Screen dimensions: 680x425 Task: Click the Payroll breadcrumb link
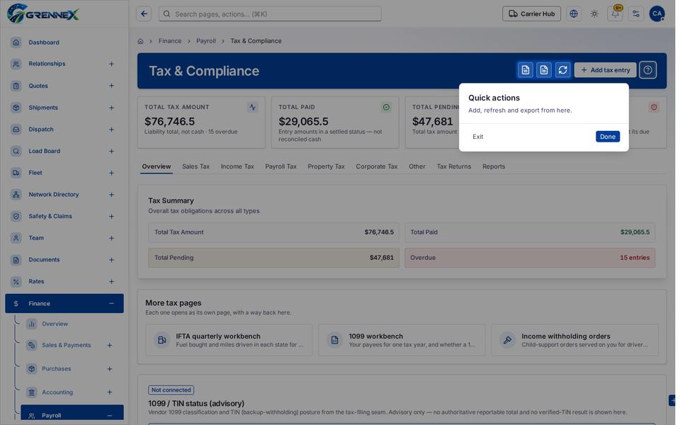206,41
